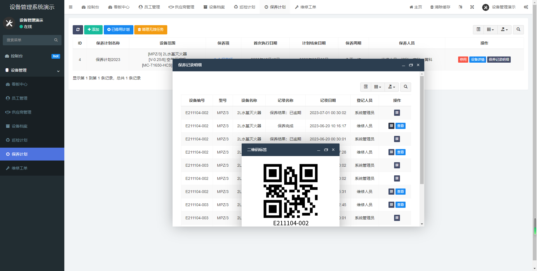Open the 设备管理演示 user menu
This screenshot has height=271, width=537.
(x=499, y=7)
